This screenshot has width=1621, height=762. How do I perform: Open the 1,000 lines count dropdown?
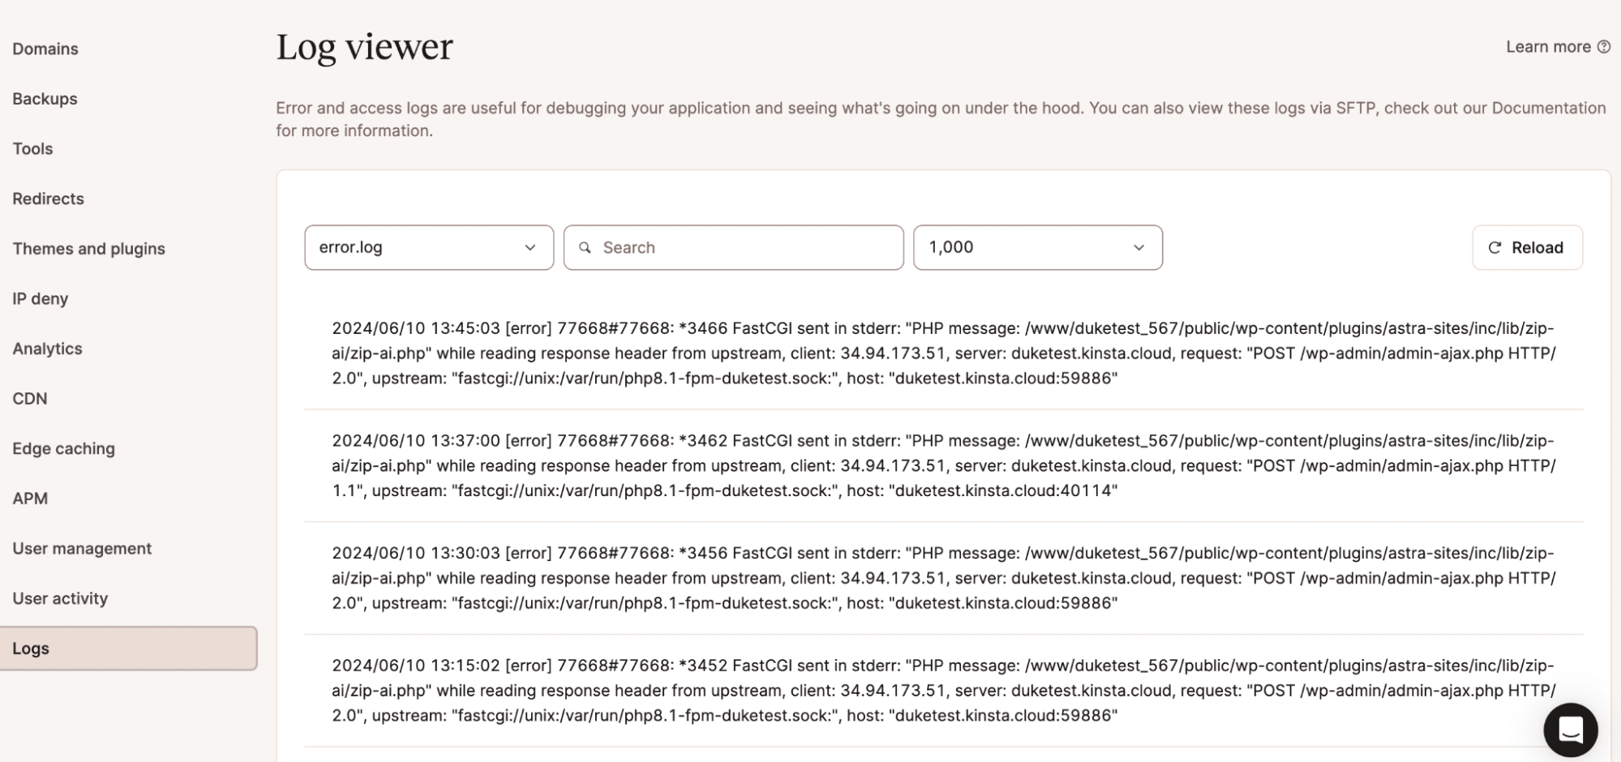click(x=1037, y=248)
